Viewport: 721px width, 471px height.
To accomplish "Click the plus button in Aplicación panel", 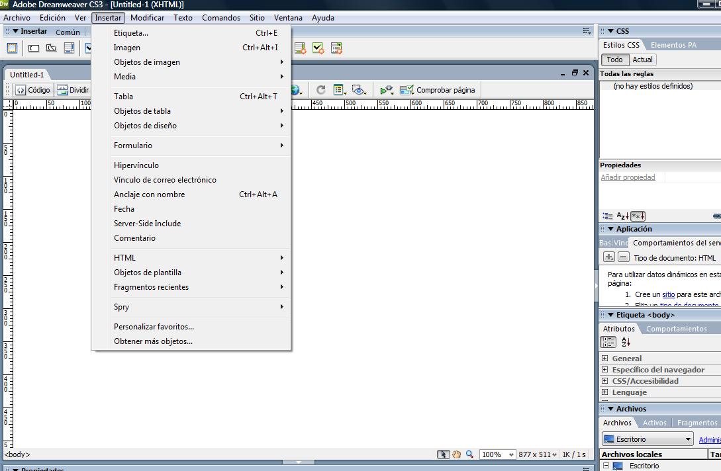I will [609, 257].
